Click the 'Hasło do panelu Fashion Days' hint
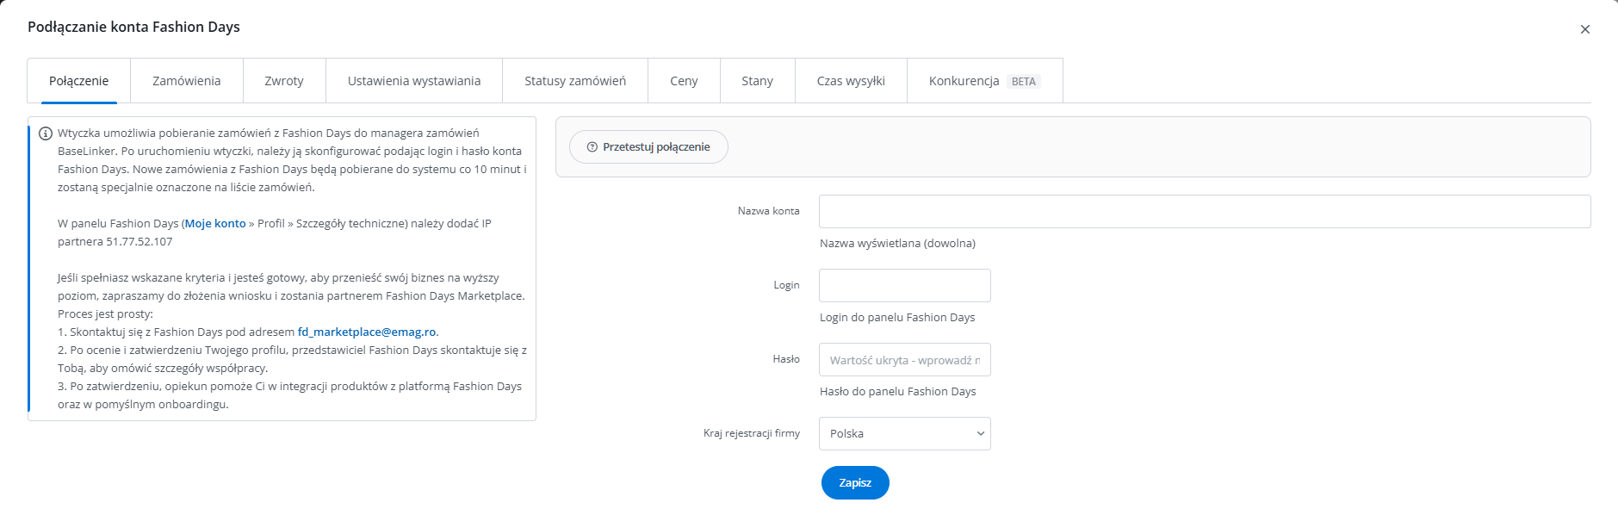Image resolution: width=1618 pixels, height=509 pixels. pyautogui.click(x=898, y=392)
